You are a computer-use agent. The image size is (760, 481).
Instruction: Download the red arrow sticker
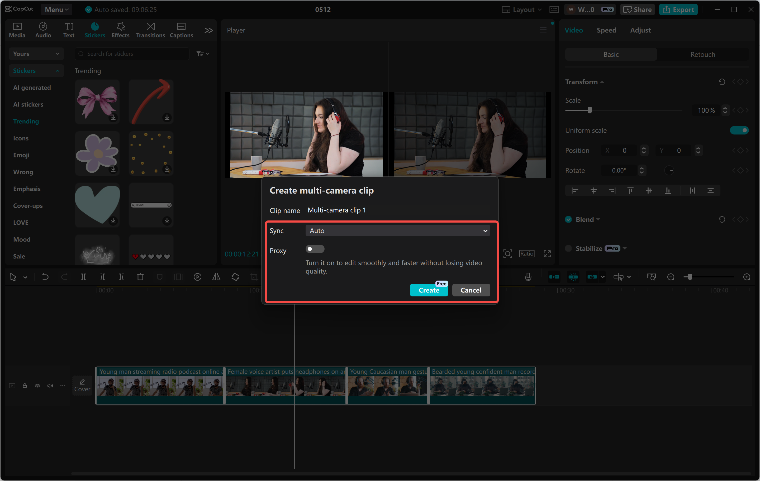(167, 117)
